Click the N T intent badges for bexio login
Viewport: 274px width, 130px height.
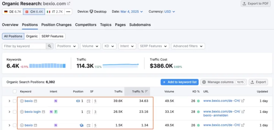pos(53,112)
